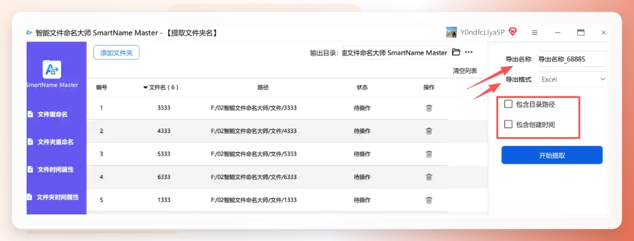Click file name cell 6333

click(x=164, y=177)
